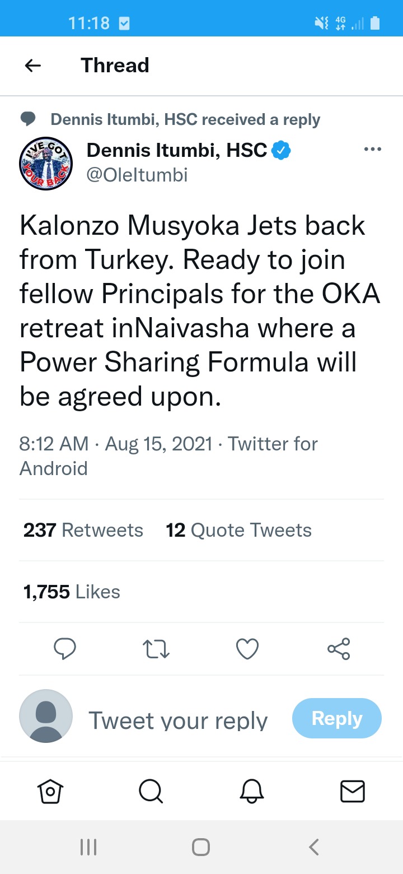
Task: Tap Android home navigation button
Action: 201,847
